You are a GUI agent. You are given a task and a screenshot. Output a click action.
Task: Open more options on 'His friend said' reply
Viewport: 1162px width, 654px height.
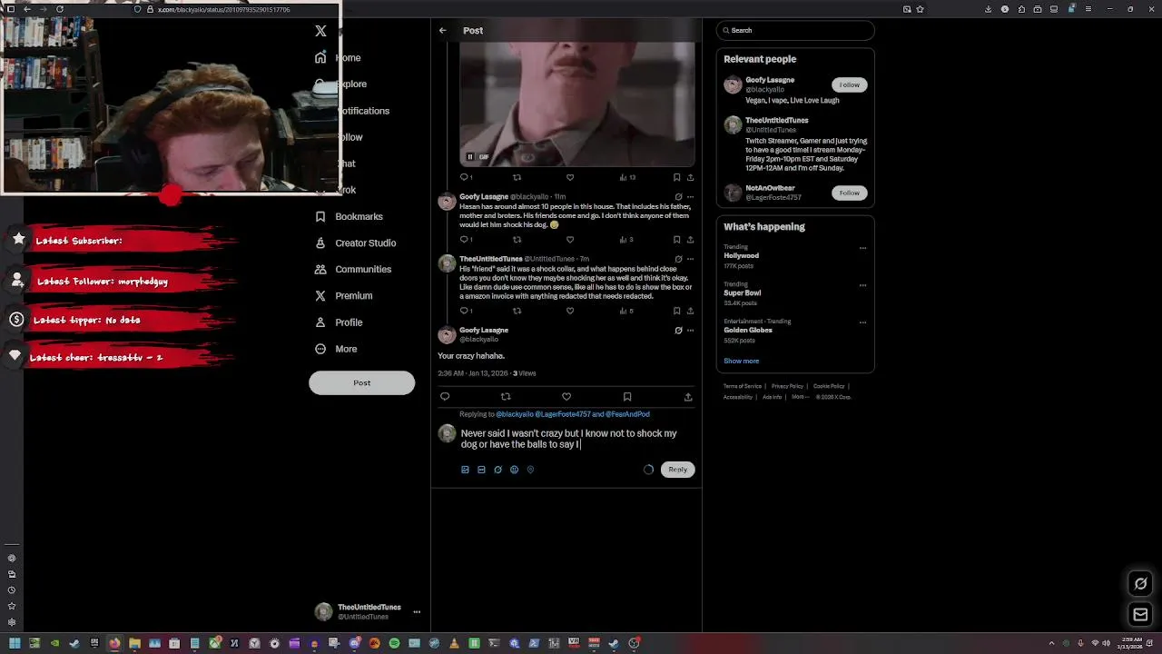pyautogui.click(x=690, y=259)
